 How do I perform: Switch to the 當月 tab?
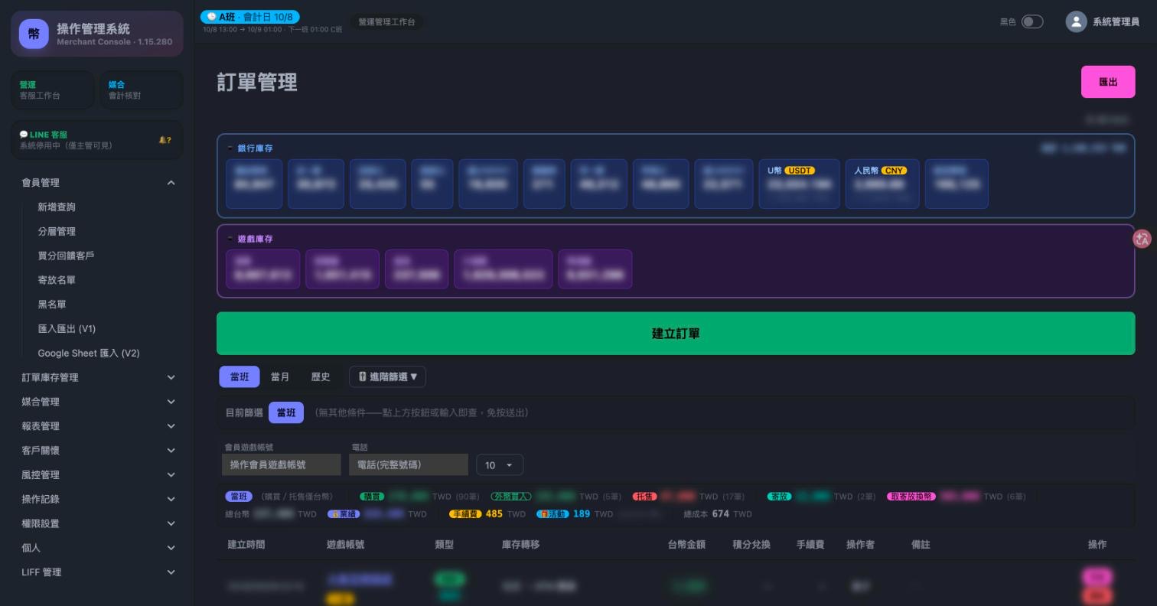[280, 376]
